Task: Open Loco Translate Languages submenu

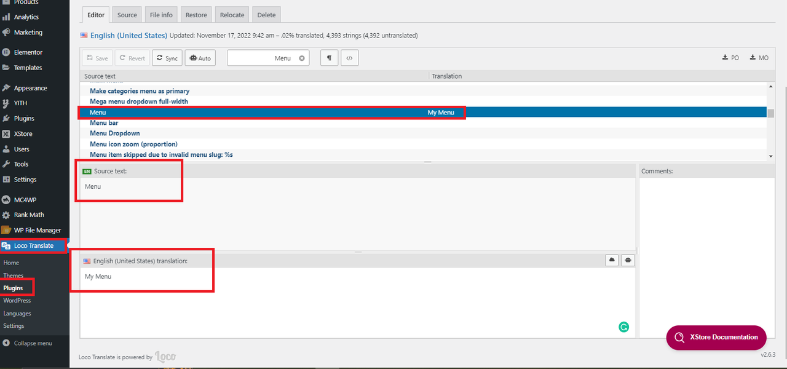Action: tap(17, 313)
